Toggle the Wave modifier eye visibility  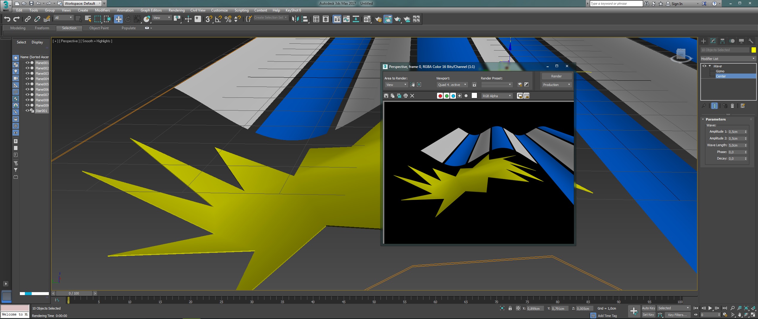pyautogui.click(x=704, y=66)
